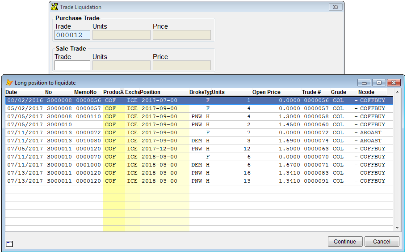Image resolution: width=407 pixels, height=252 pixels.
Task: Select the row with Trade # 0000072
Action: point(199,132)
